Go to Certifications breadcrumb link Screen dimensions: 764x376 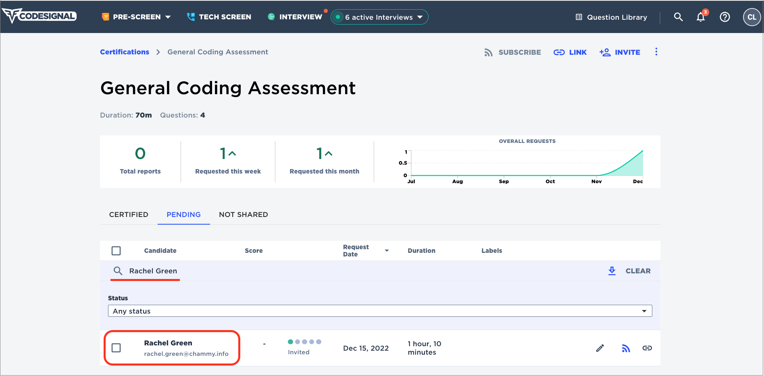[125, 52]
